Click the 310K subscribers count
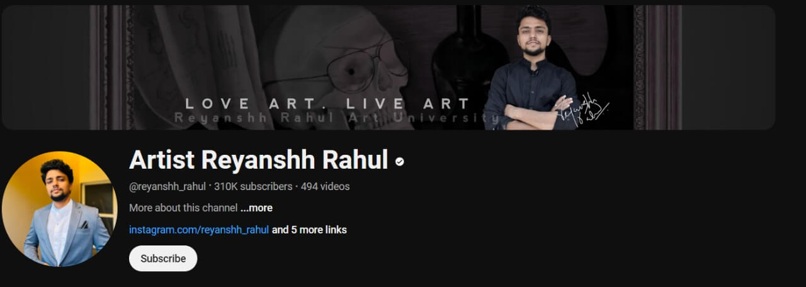806x287 pixels. [253, 186]
